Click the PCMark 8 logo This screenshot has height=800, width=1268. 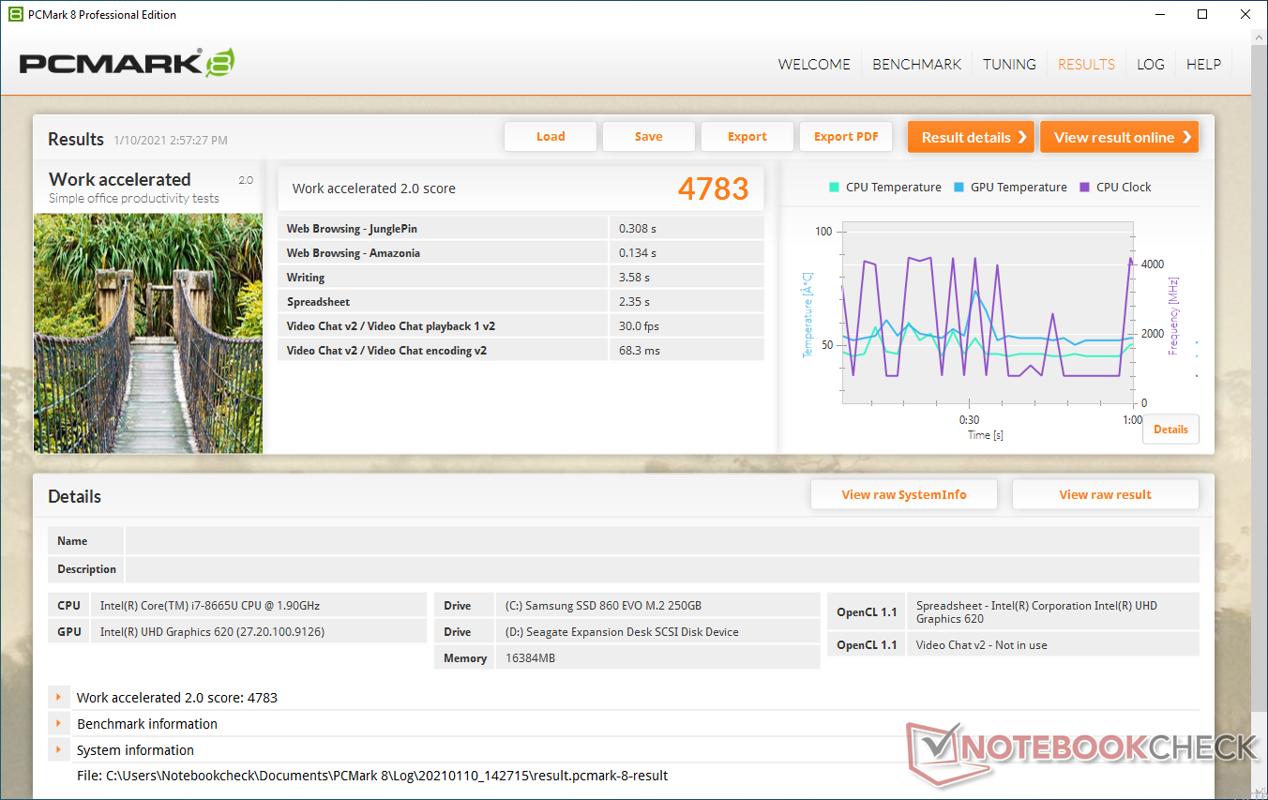click(x=127, y=64)
